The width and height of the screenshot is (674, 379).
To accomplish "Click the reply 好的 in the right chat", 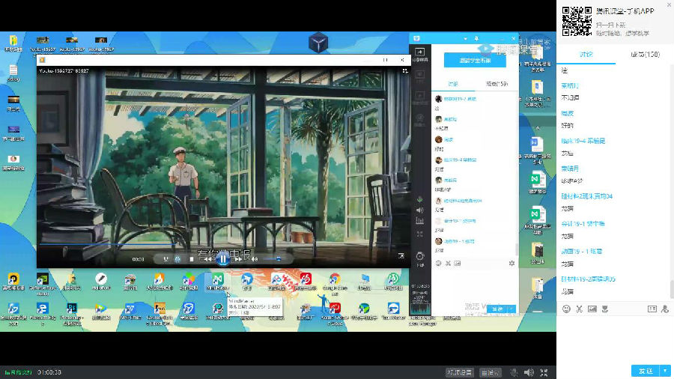I will [x=567, y=126].
